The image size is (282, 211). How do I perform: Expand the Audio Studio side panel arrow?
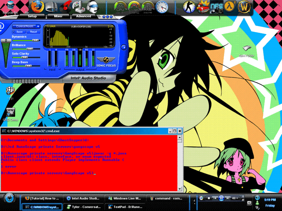pos(124,47)
